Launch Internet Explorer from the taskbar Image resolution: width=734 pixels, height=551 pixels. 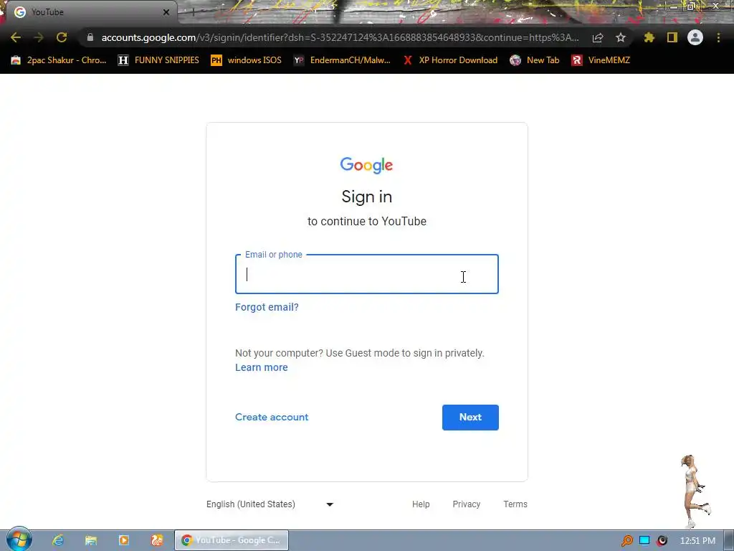pyautogui.click(x=58, y=540)
